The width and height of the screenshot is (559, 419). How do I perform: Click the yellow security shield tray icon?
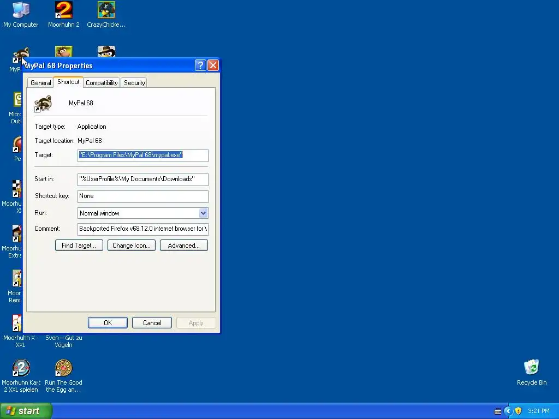click(x=519, y=411)
